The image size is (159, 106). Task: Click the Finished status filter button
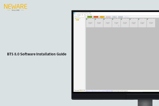[x=120, y=17]
